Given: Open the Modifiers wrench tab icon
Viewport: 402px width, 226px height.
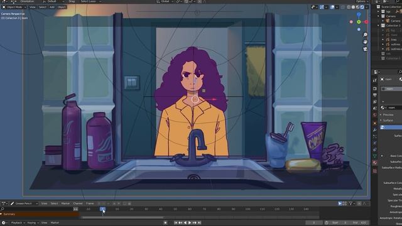Looking at the screenshot, I should 375,130.
